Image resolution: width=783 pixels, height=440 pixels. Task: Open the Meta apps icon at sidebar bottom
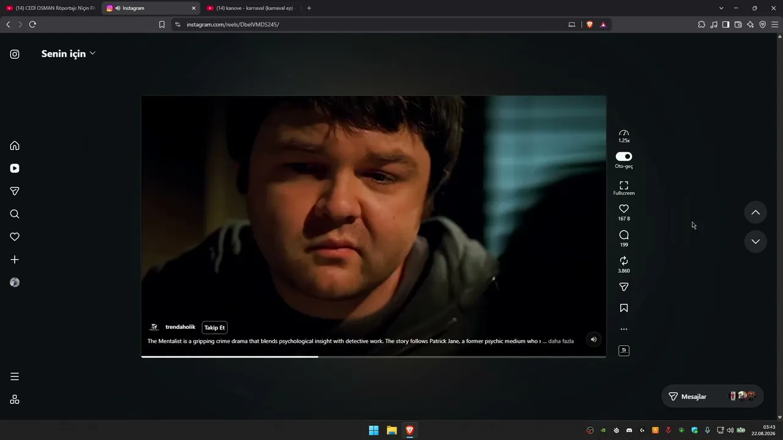15,400
